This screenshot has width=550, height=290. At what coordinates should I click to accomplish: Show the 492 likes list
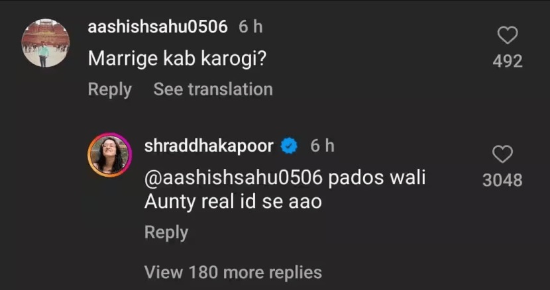tap(508, 62)
